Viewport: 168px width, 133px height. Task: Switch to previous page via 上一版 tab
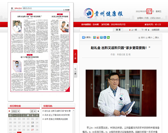(x=75, y=56)
